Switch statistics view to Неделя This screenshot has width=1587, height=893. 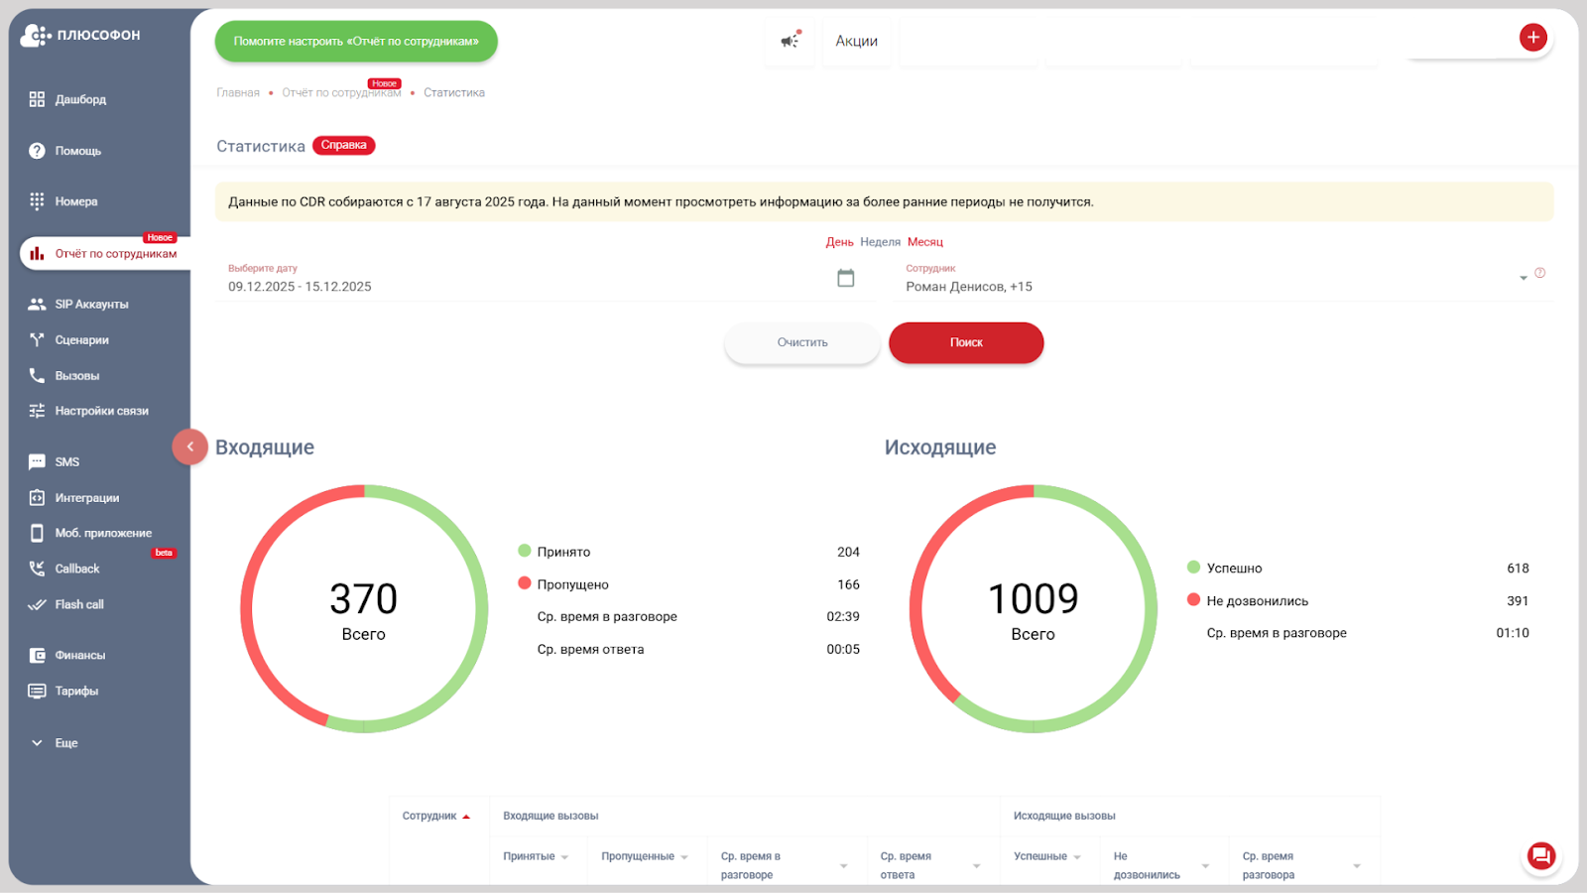click(x=880, y=241)
